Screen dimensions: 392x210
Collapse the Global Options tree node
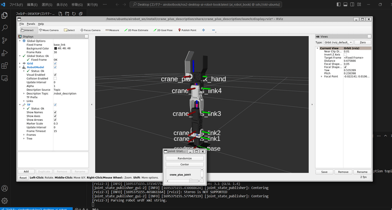pos(20,41)
